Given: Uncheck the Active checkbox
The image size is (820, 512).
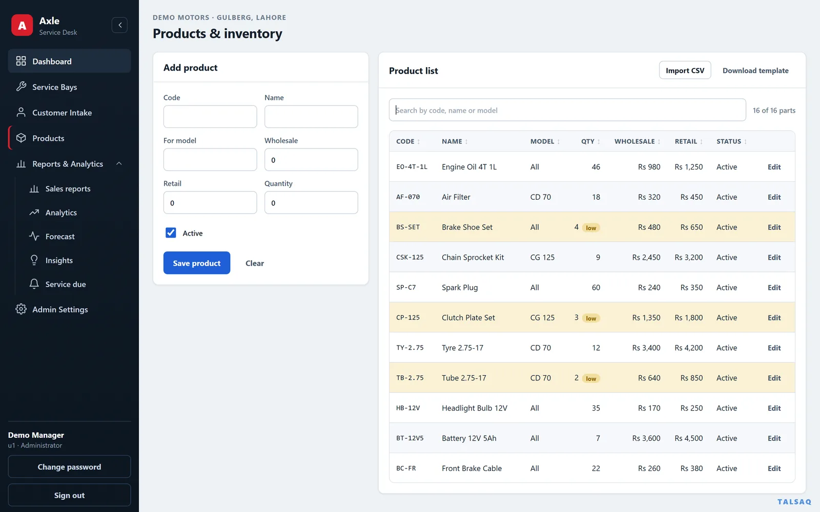Looking at the screenshot, I should click(171, 233).
